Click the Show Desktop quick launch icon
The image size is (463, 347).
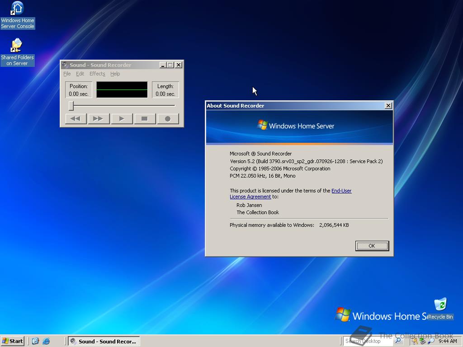click(35, 341)
